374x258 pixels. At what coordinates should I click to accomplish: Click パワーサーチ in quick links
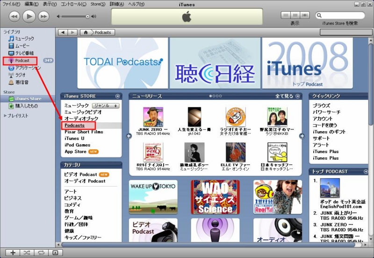coord(326,112)
